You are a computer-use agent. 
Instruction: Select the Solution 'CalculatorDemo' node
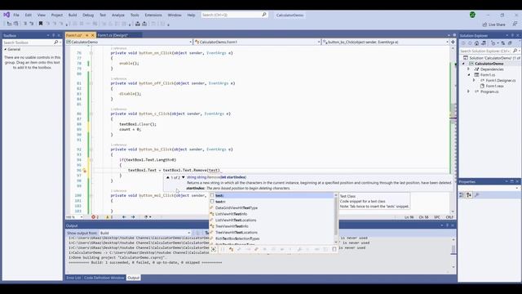click(492, 58)
